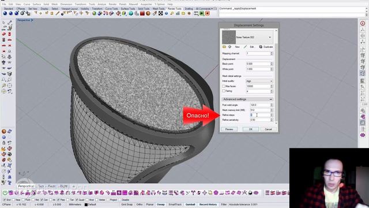Click the Black point stepper arrows
The width and height of the screenshot is (369, 208).
(x=272, y=64)
